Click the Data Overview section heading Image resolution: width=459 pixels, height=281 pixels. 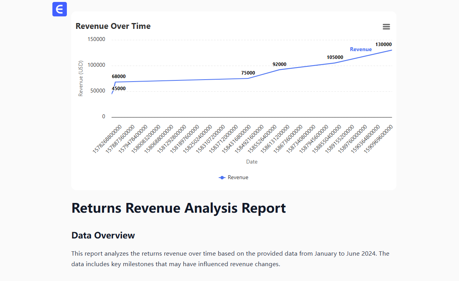click(103, 235)
